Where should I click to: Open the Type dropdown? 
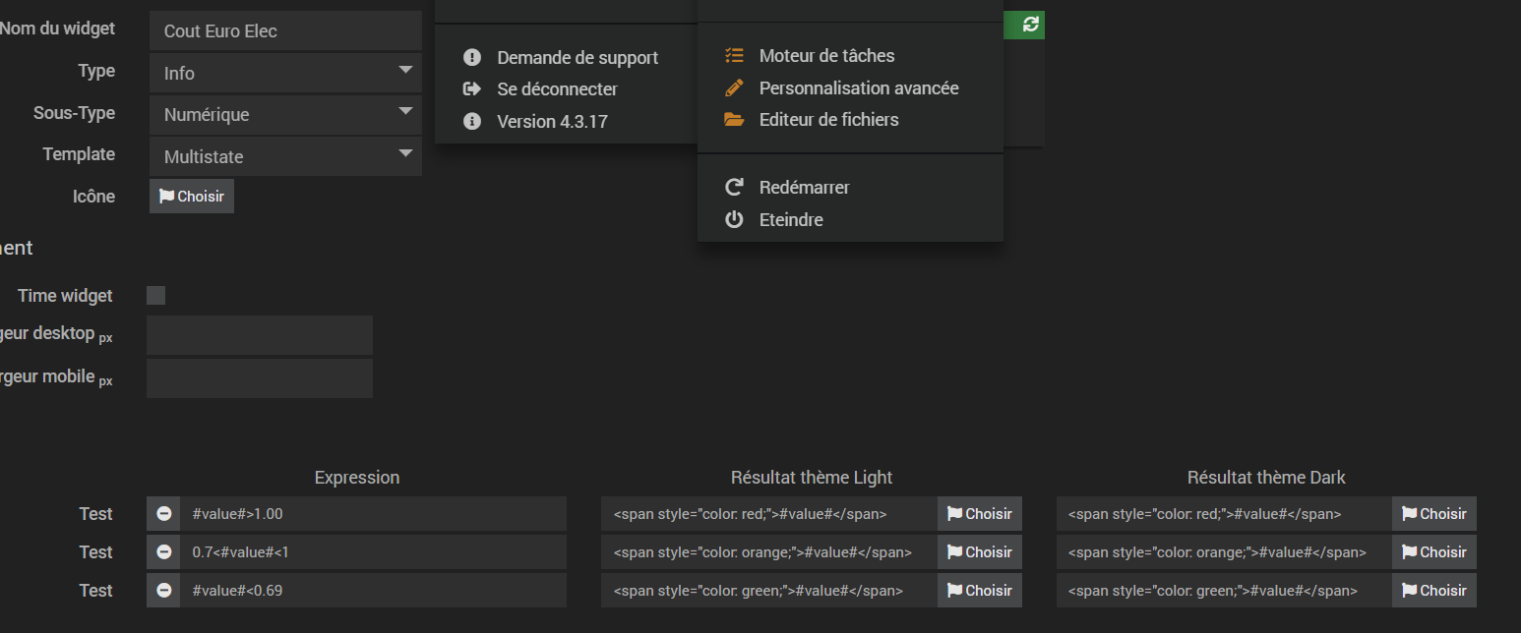[x=285, y=73]
